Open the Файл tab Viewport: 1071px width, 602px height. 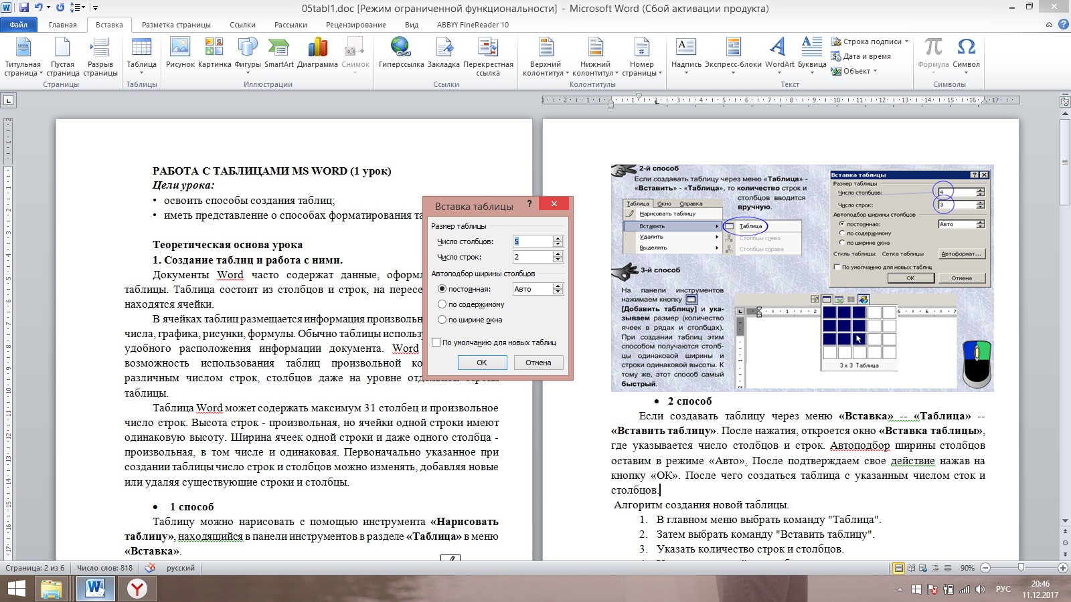pos(19,25)
